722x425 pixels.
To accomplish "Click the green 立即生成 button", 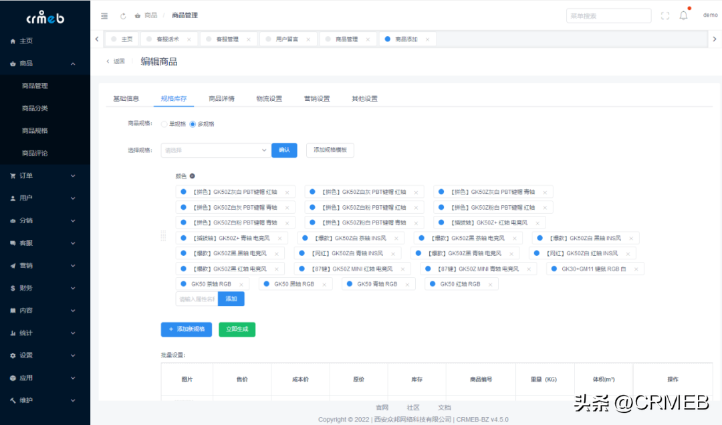I will (x=237, y=329).
